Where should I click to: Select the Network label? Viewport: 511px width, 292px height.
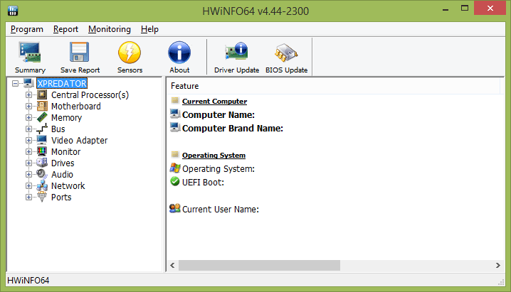click(68, 186)
